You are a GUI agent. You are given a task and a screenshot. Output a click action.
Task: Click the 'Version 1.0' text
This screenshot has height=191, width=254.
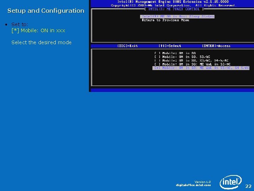[x=202, y=182]
